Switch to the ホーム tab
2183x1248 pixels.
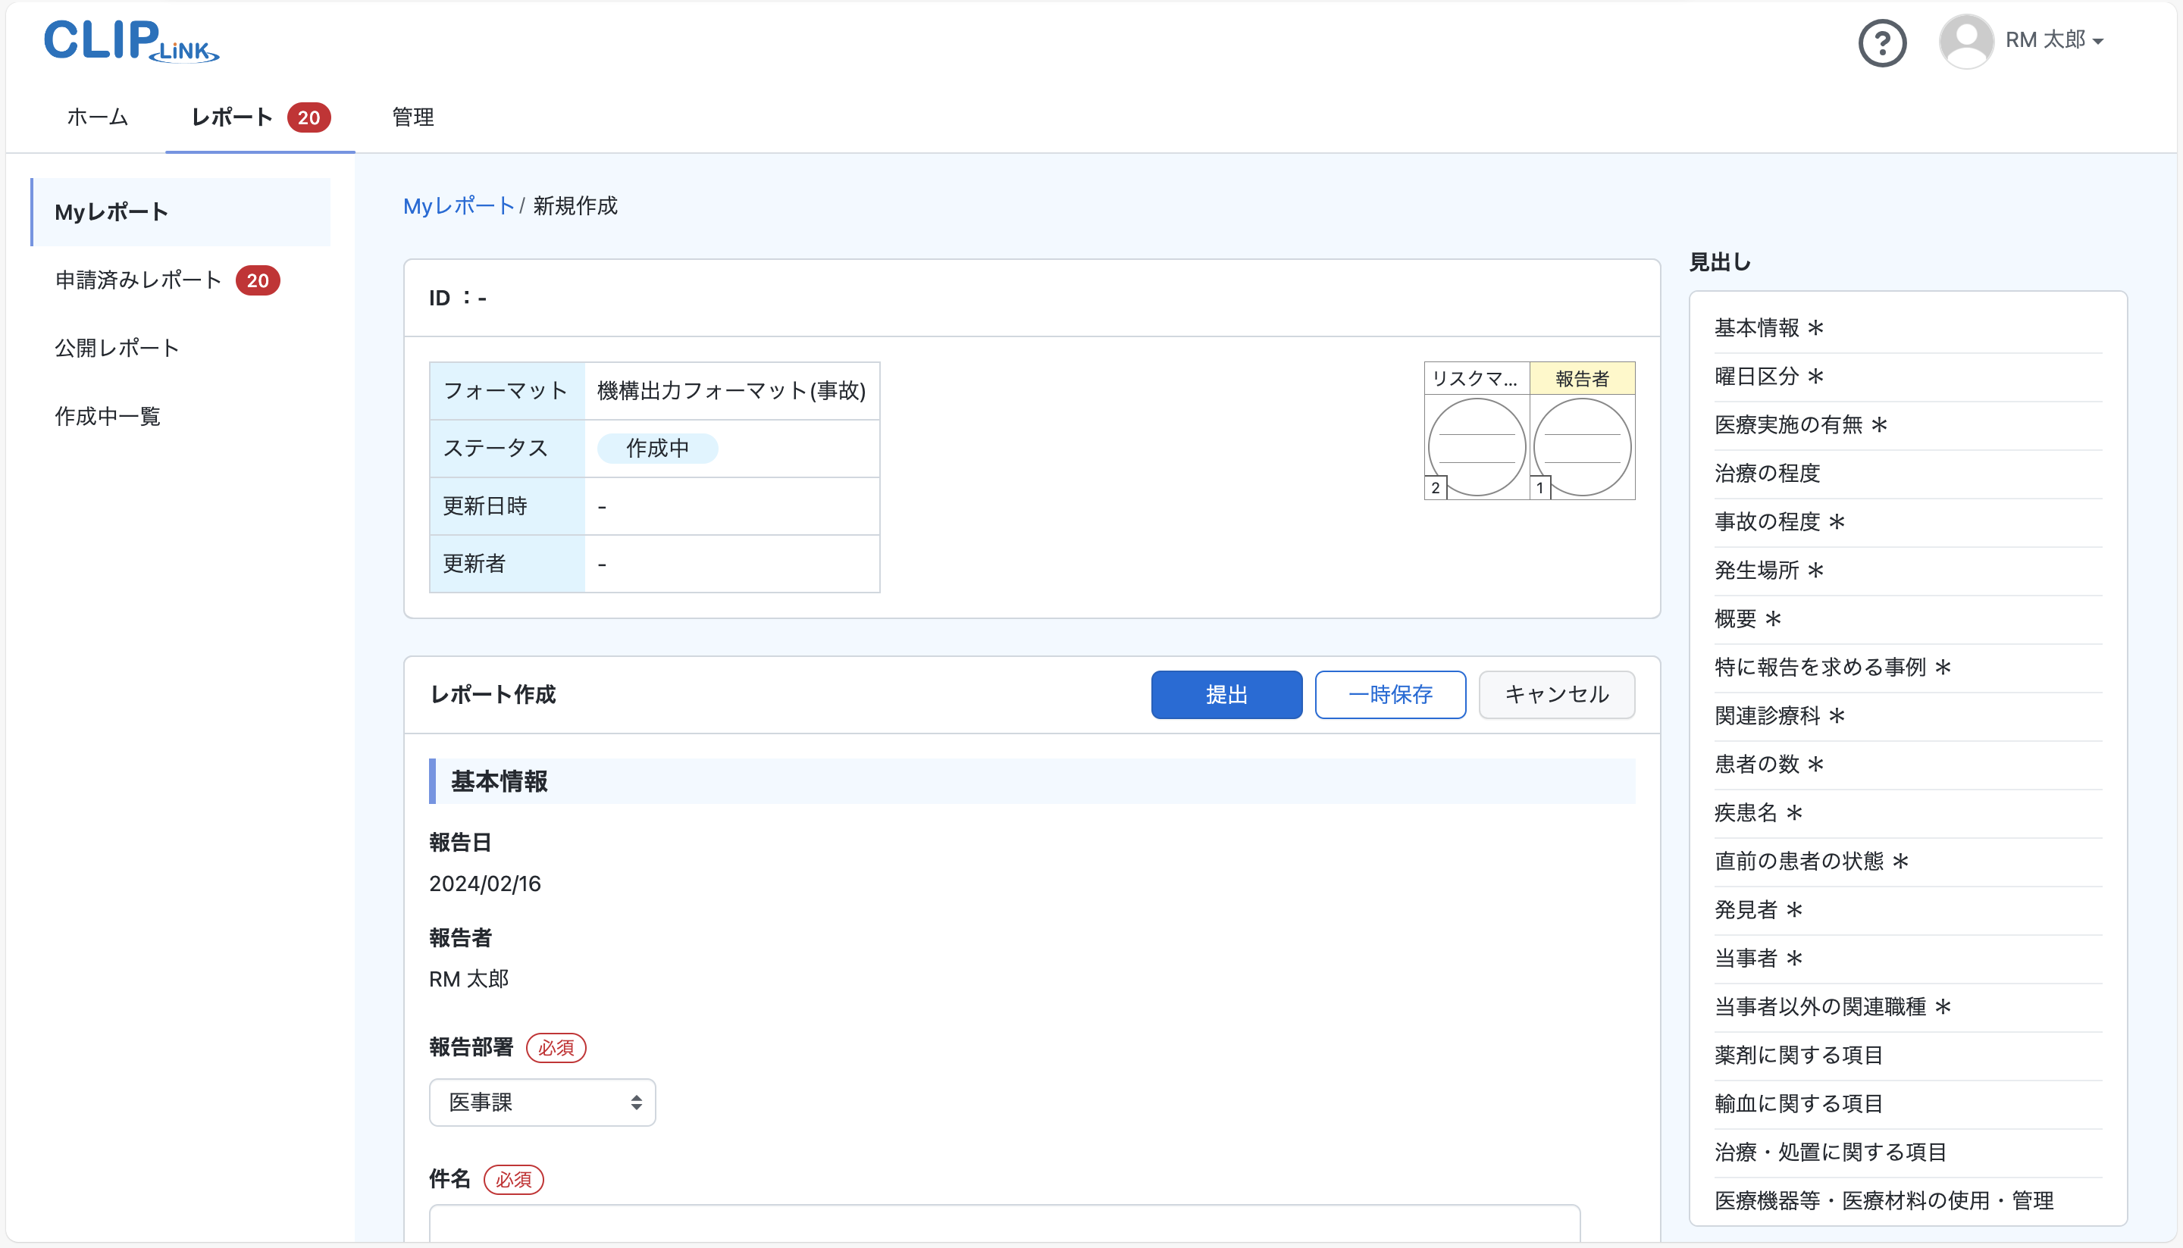[x=97, y=117]
